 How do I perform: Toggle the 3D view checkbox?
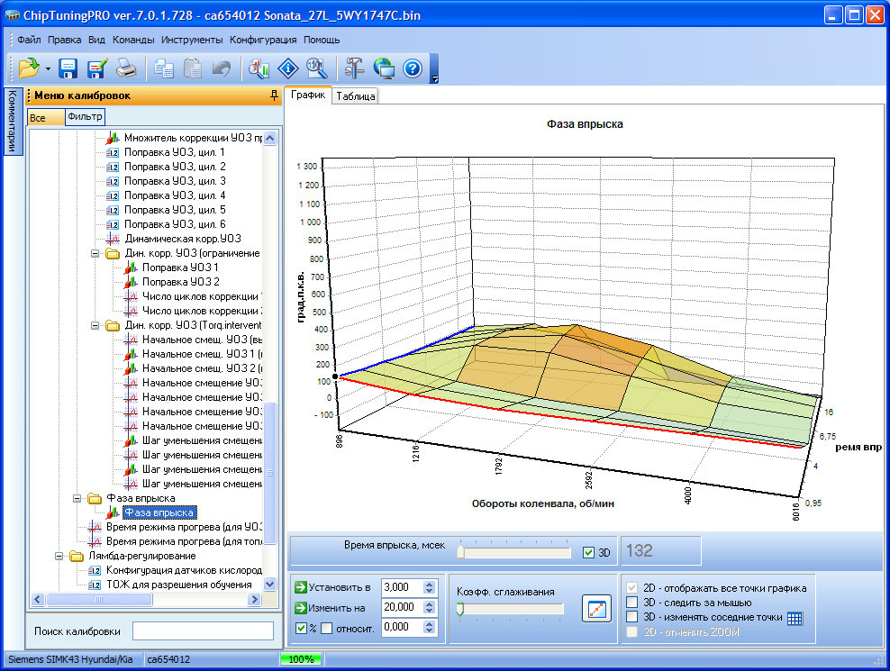coord(589,552)
